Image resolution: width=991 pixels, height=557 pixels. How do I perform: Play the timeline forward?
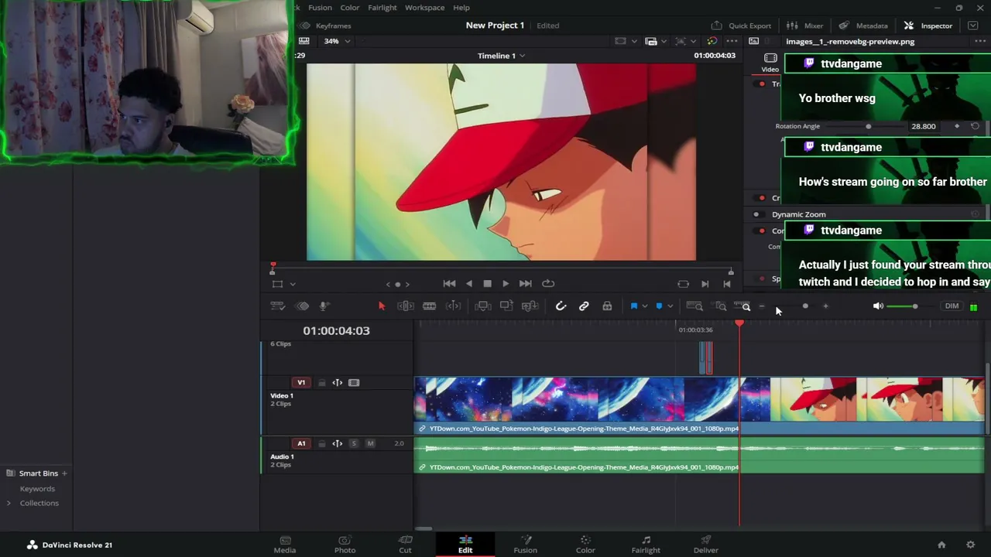click(x=506, y=284)
